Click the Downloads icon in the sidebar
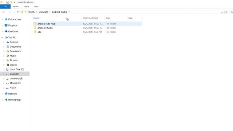233x131 pixels. click(8, 51)
